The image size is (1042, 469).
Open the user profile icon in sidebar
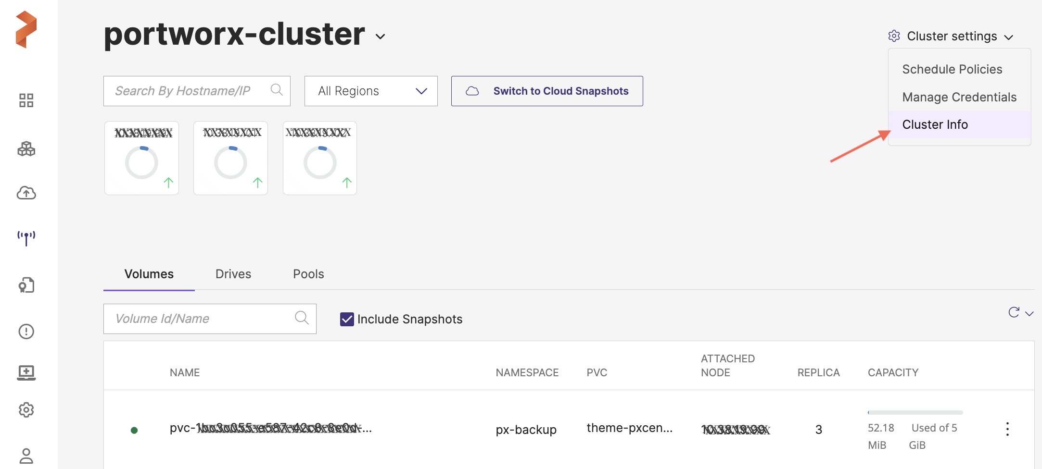point(26,456)
